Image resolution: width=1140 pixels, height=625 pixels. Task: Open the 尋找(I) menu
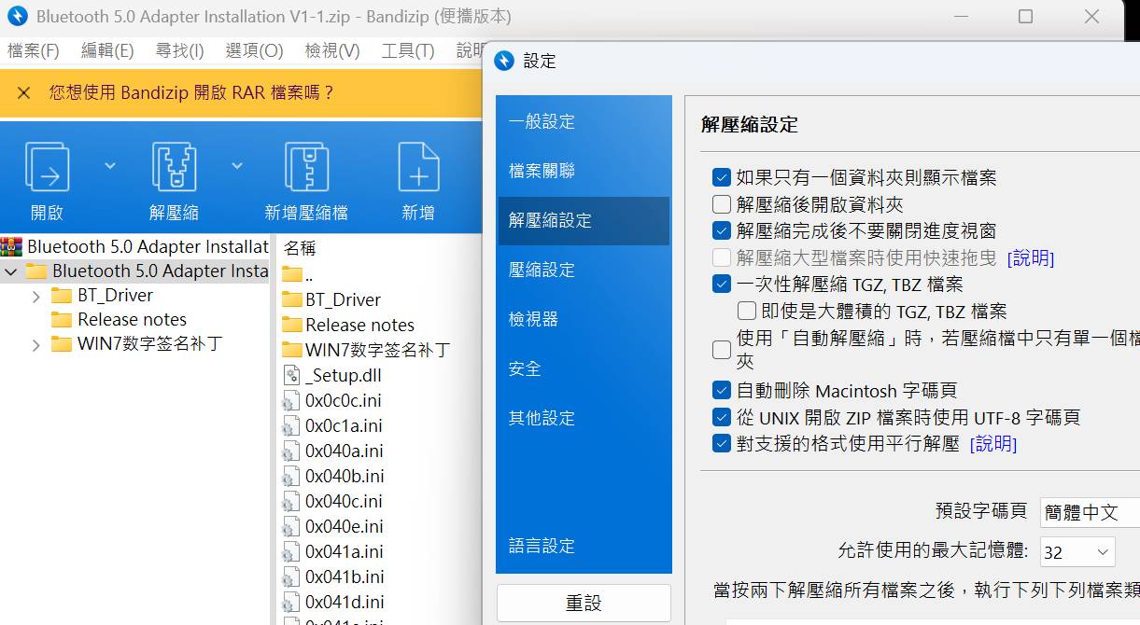pyautogui.click(x=179, y=51)
